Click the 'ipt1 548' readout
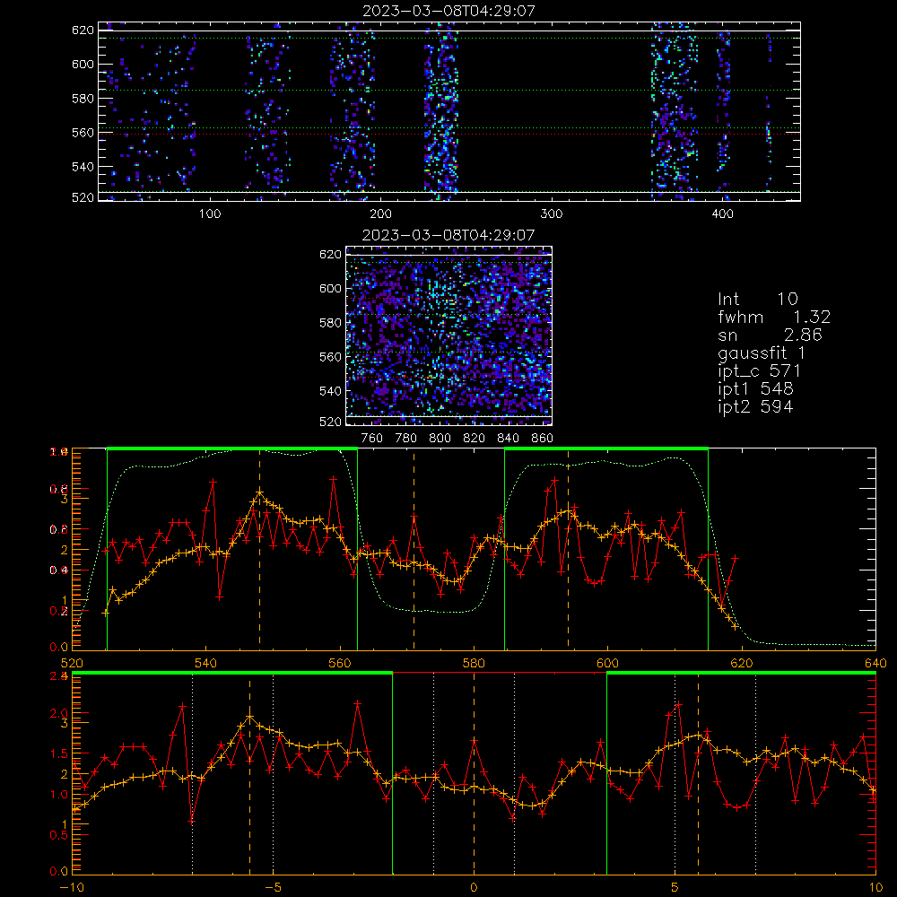 point(755,389)
